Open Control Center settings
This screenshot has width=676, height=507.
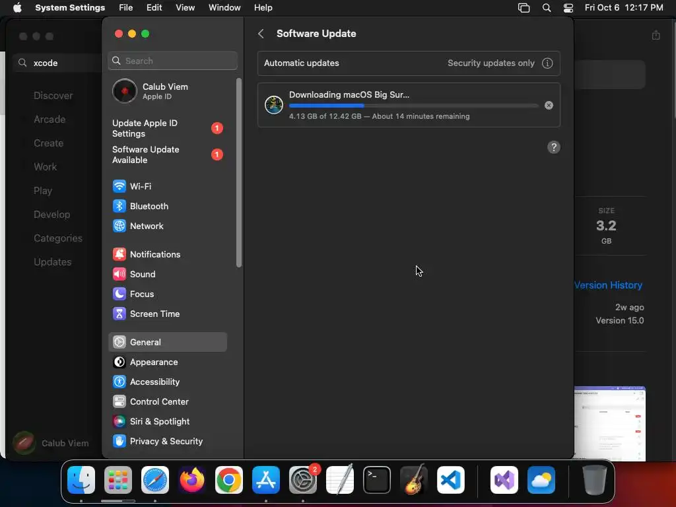[x=167, y=402]
